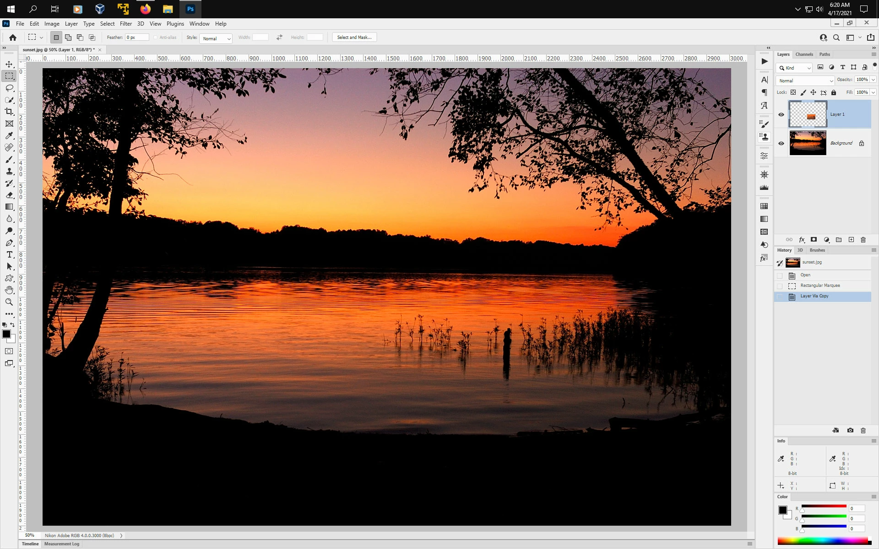
Task: Open the marquee Style dropdown
Action: [216, 38]
